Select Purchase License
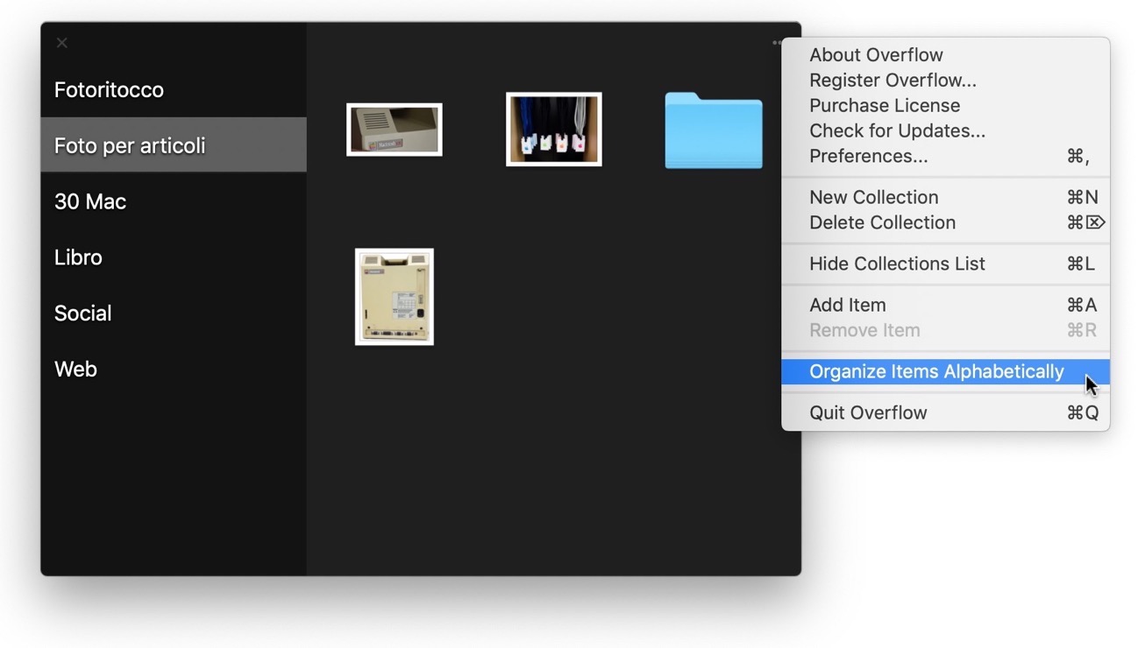 tap(884, 105)
